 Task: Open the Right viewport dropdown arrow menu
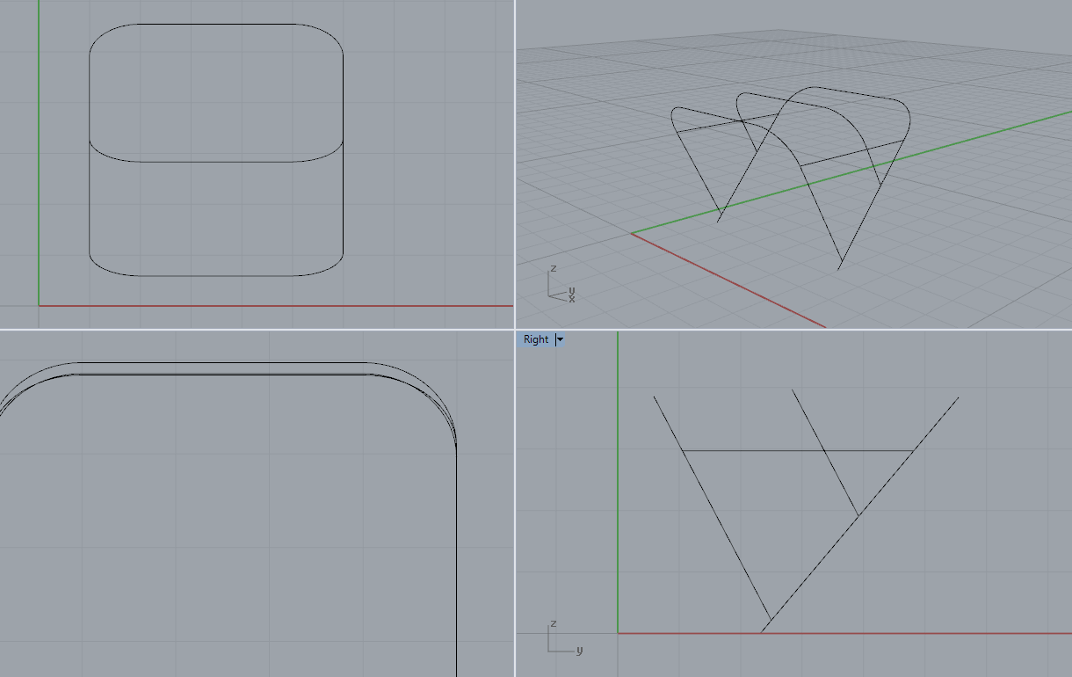(560, 339)
